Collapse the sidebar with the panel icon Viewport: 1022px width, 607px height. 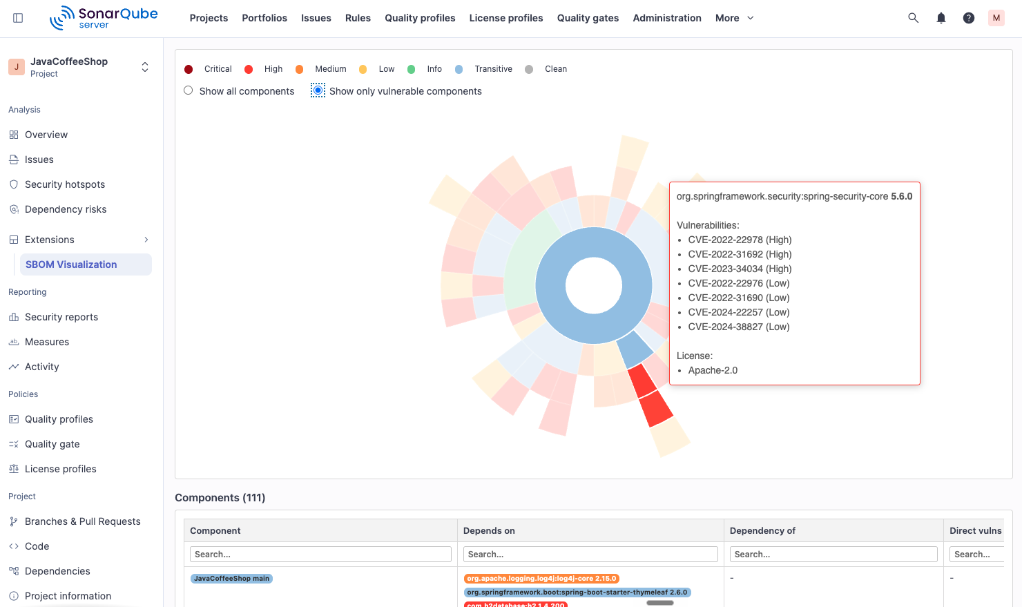(18, 18)
